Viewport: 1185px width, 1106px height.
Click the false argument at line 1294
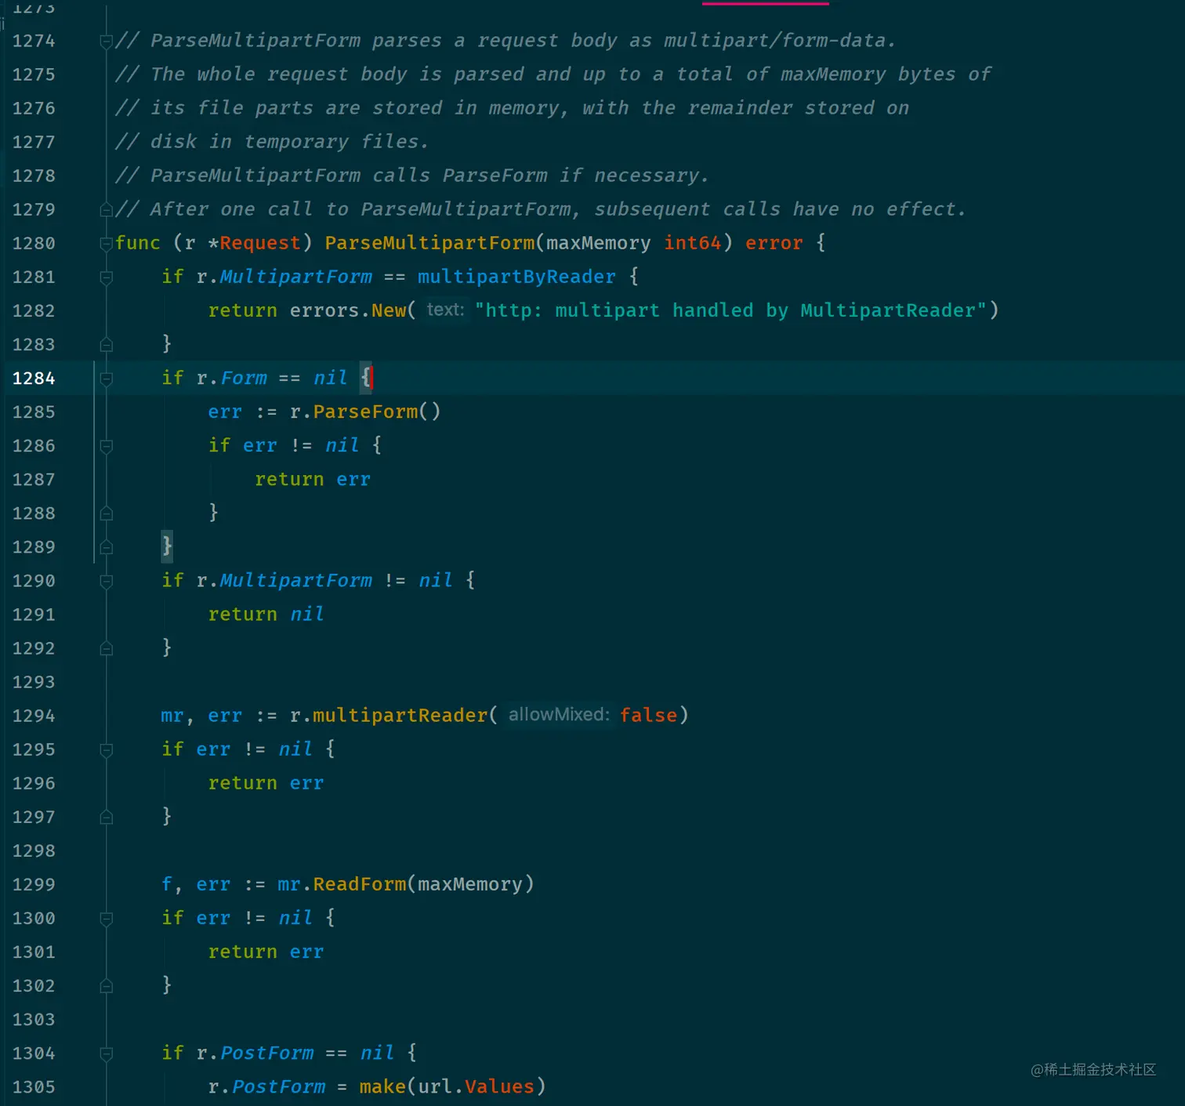[x=648, y=715]
